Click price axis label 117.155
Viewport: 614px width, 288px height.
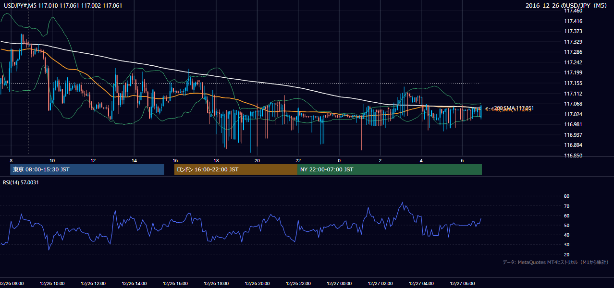(x=573, y=83)
